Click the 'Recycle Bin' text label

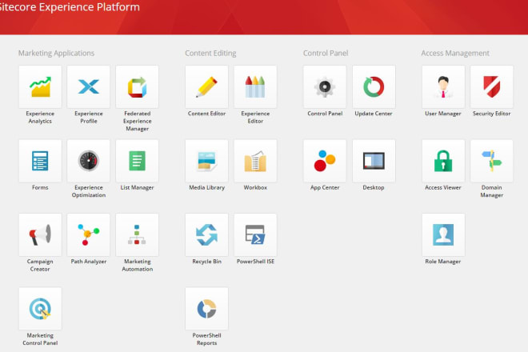pos(206,262)
